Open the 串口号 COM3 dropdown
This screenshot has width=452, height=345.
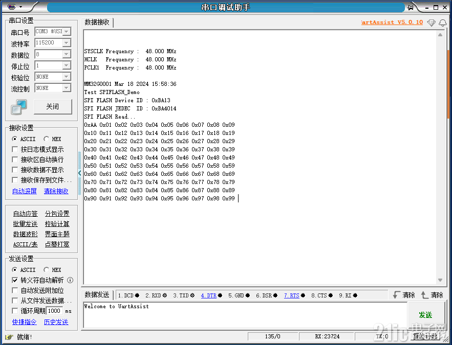67,31
